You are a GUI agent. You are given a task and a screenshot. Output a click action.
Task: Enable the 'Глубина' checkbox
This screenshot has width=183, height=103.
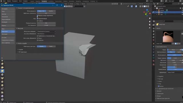[37, 21]
